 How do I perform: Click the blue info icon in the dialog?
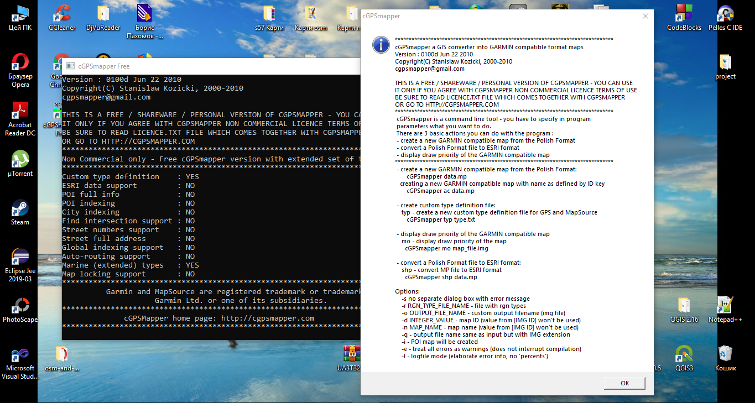pos(381,45)
